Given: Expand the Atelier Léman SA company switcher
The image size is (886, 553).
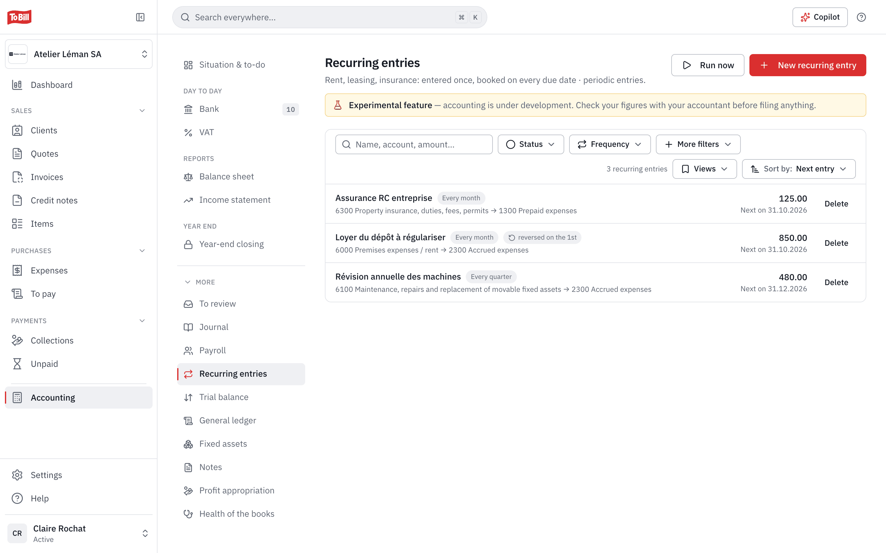Looking at the screenshot, I should (79, 54).
